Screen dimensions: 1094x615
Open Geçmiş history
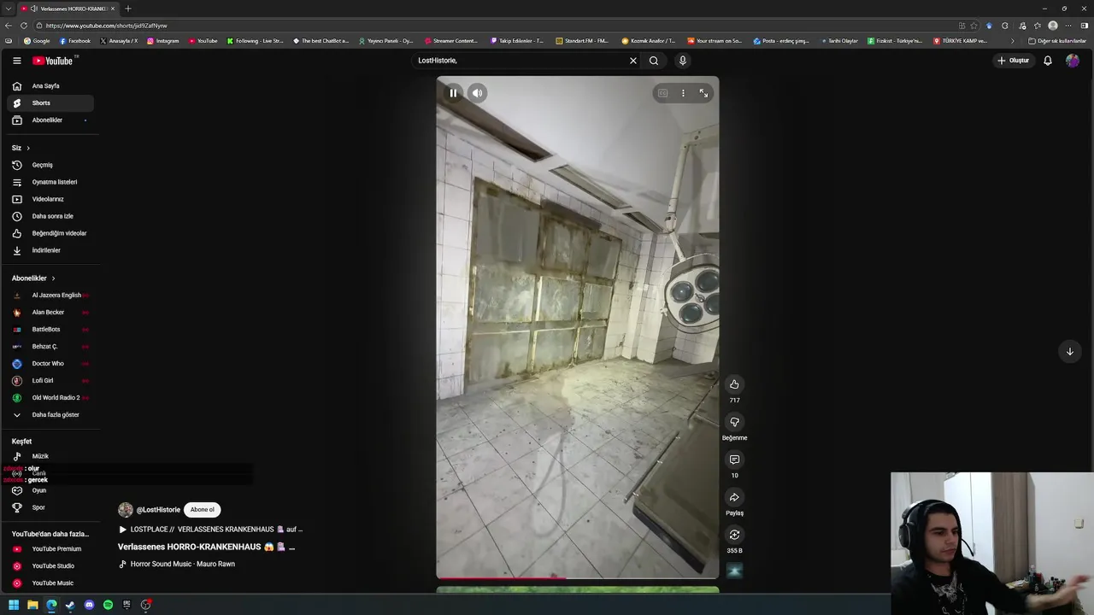[x=50, y=165]
